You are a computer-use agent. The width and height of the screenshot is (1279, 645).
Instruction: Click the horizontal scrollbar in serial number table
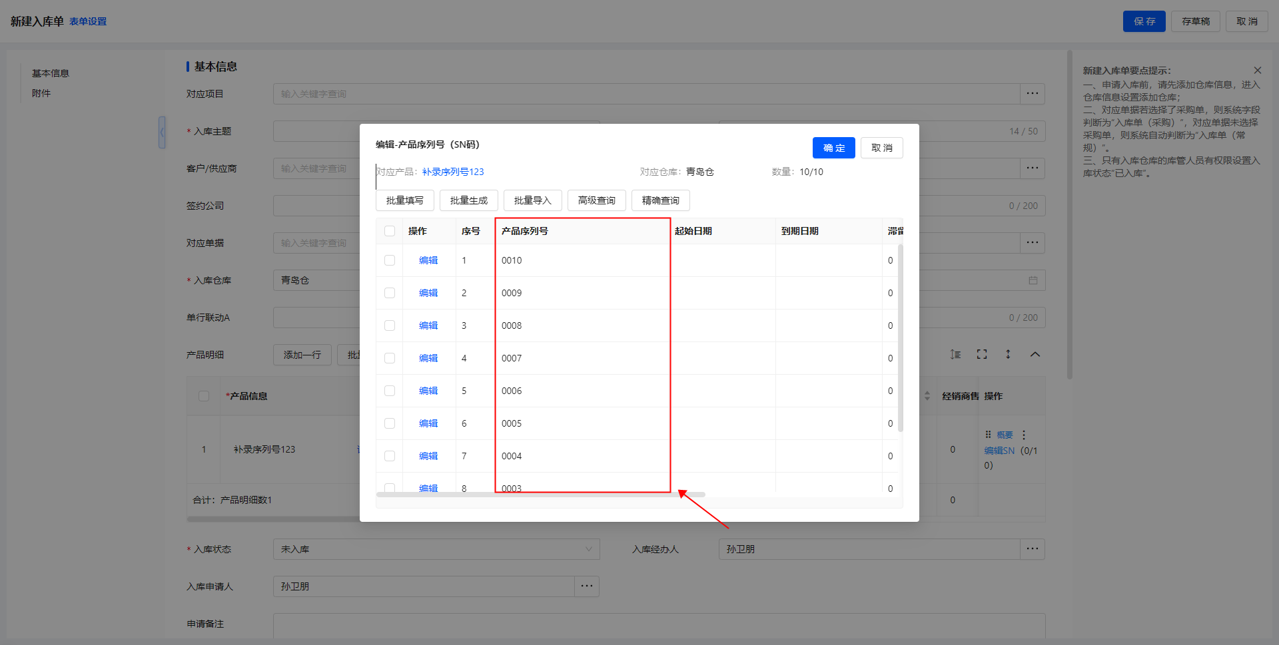coord(540,495)
